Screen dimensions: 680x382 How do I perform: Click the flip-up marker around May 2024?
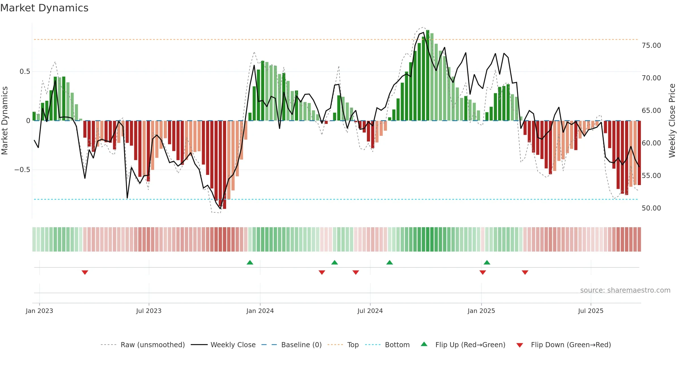point(335,262)
